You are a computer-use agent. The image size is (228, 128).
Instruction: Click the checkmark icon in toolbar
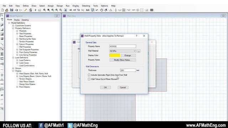(97, 10)
